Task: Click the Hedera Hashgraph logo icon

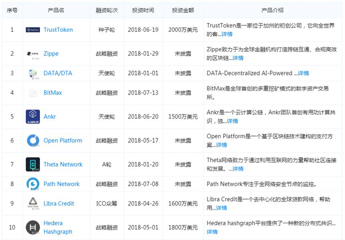Action: (33, 228)
